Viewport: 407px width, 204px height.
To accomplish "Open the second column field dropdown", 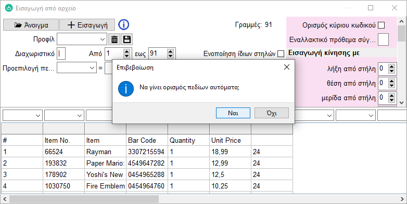I will point(64,115).
